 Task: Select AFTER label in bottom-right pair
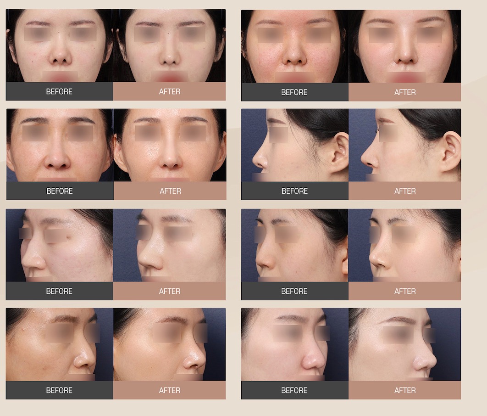(x=405, y=390)
